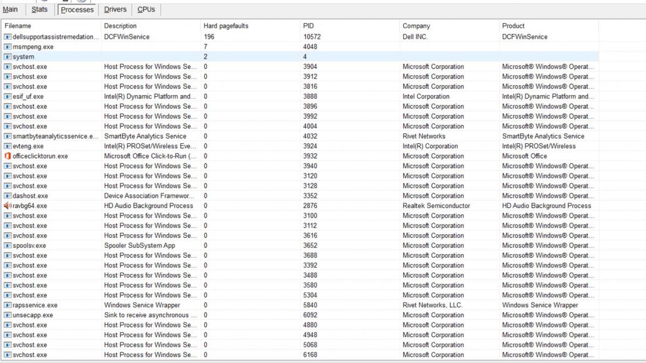The image size is (646, 363).
Task: Click the icon of svchost.exe with PID 3940
Action: click(x=8, y=166)
